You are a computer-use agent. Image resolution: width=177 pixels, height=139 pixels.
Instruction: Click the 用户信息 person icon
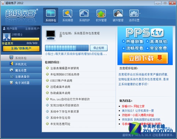point(4,28)
